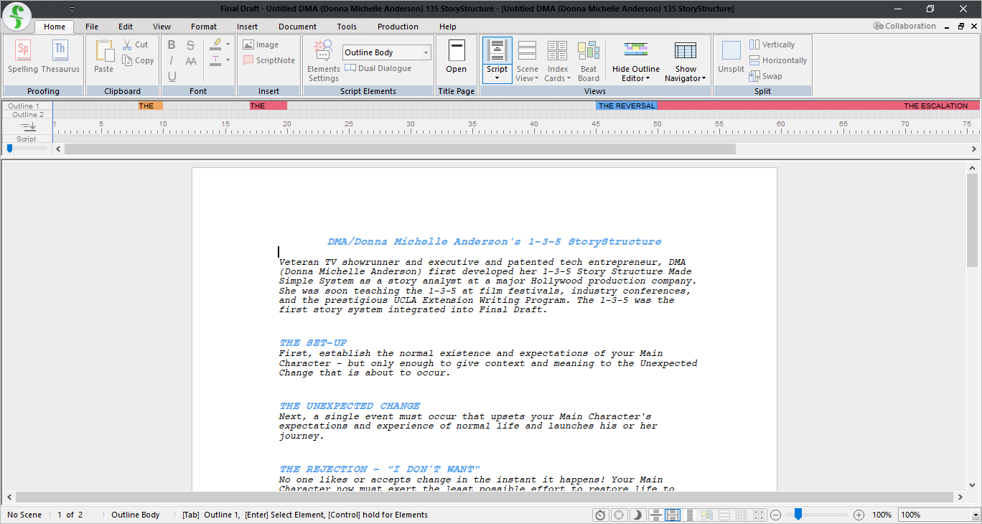
Task: Switch to Beat Board view
Action: (589, 61)
